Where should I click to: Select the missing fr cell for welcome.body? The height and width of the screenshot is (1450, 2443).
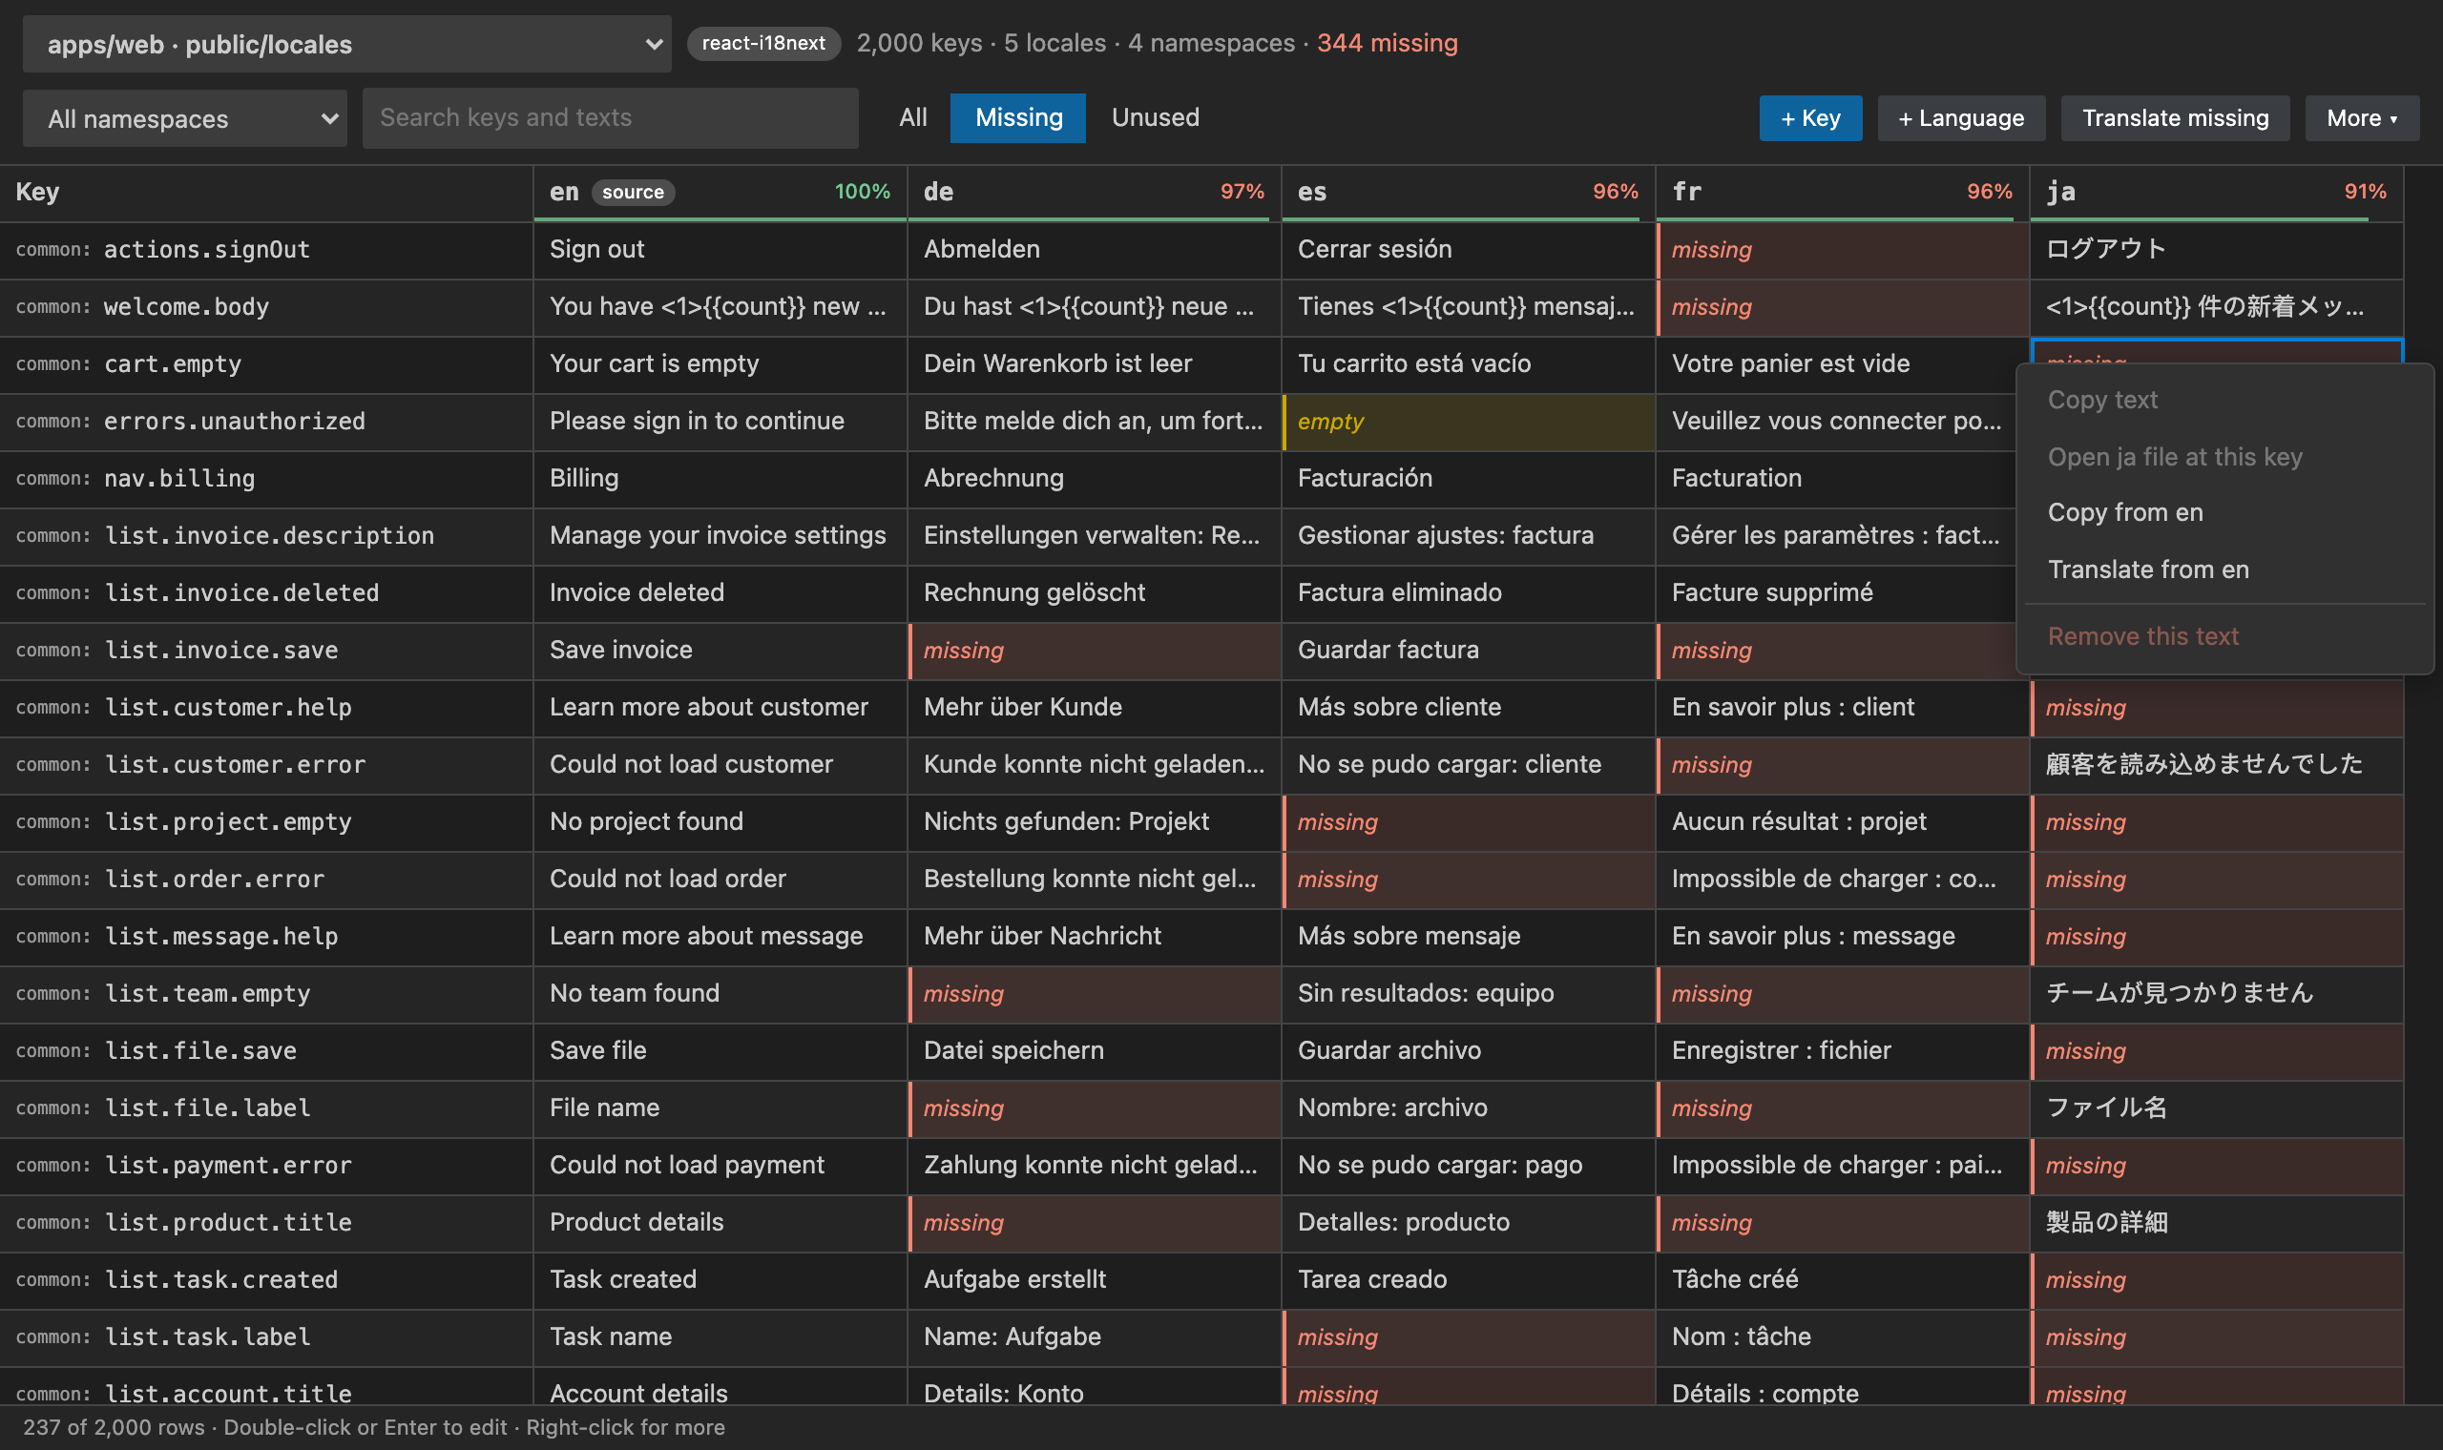[x=1843, y=307]
